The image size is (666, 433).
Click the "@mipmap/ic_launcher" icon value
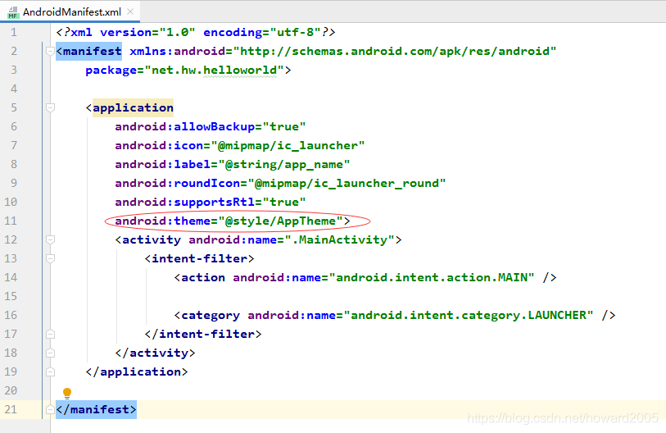click(x=288, y=145)
